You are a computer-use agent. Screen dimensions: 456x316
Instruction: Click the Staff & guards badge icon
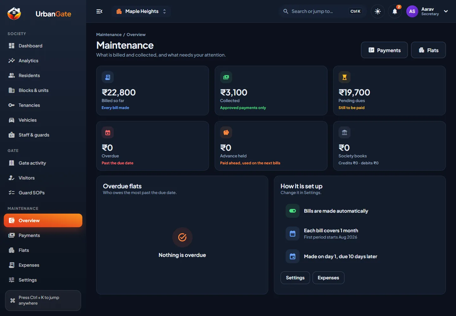(12, 135)
